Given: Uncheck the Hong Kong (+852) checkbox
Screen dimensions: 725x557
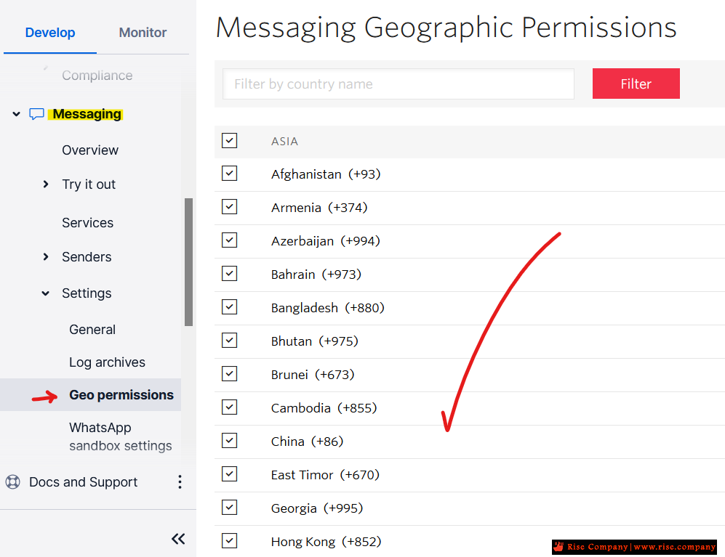Looking at the screenshot, I should (230, 541).
